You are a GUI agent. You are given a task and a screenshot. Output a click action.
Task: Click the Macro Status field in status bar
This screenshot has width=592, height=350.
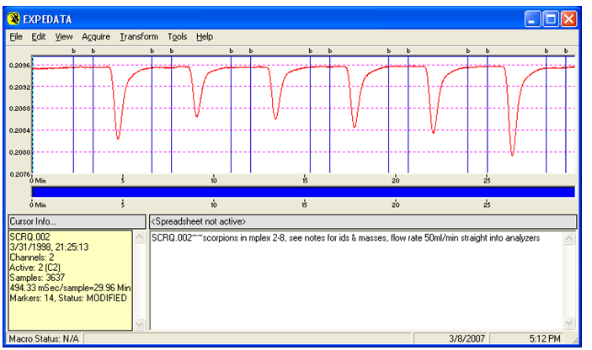coord(42,338)
